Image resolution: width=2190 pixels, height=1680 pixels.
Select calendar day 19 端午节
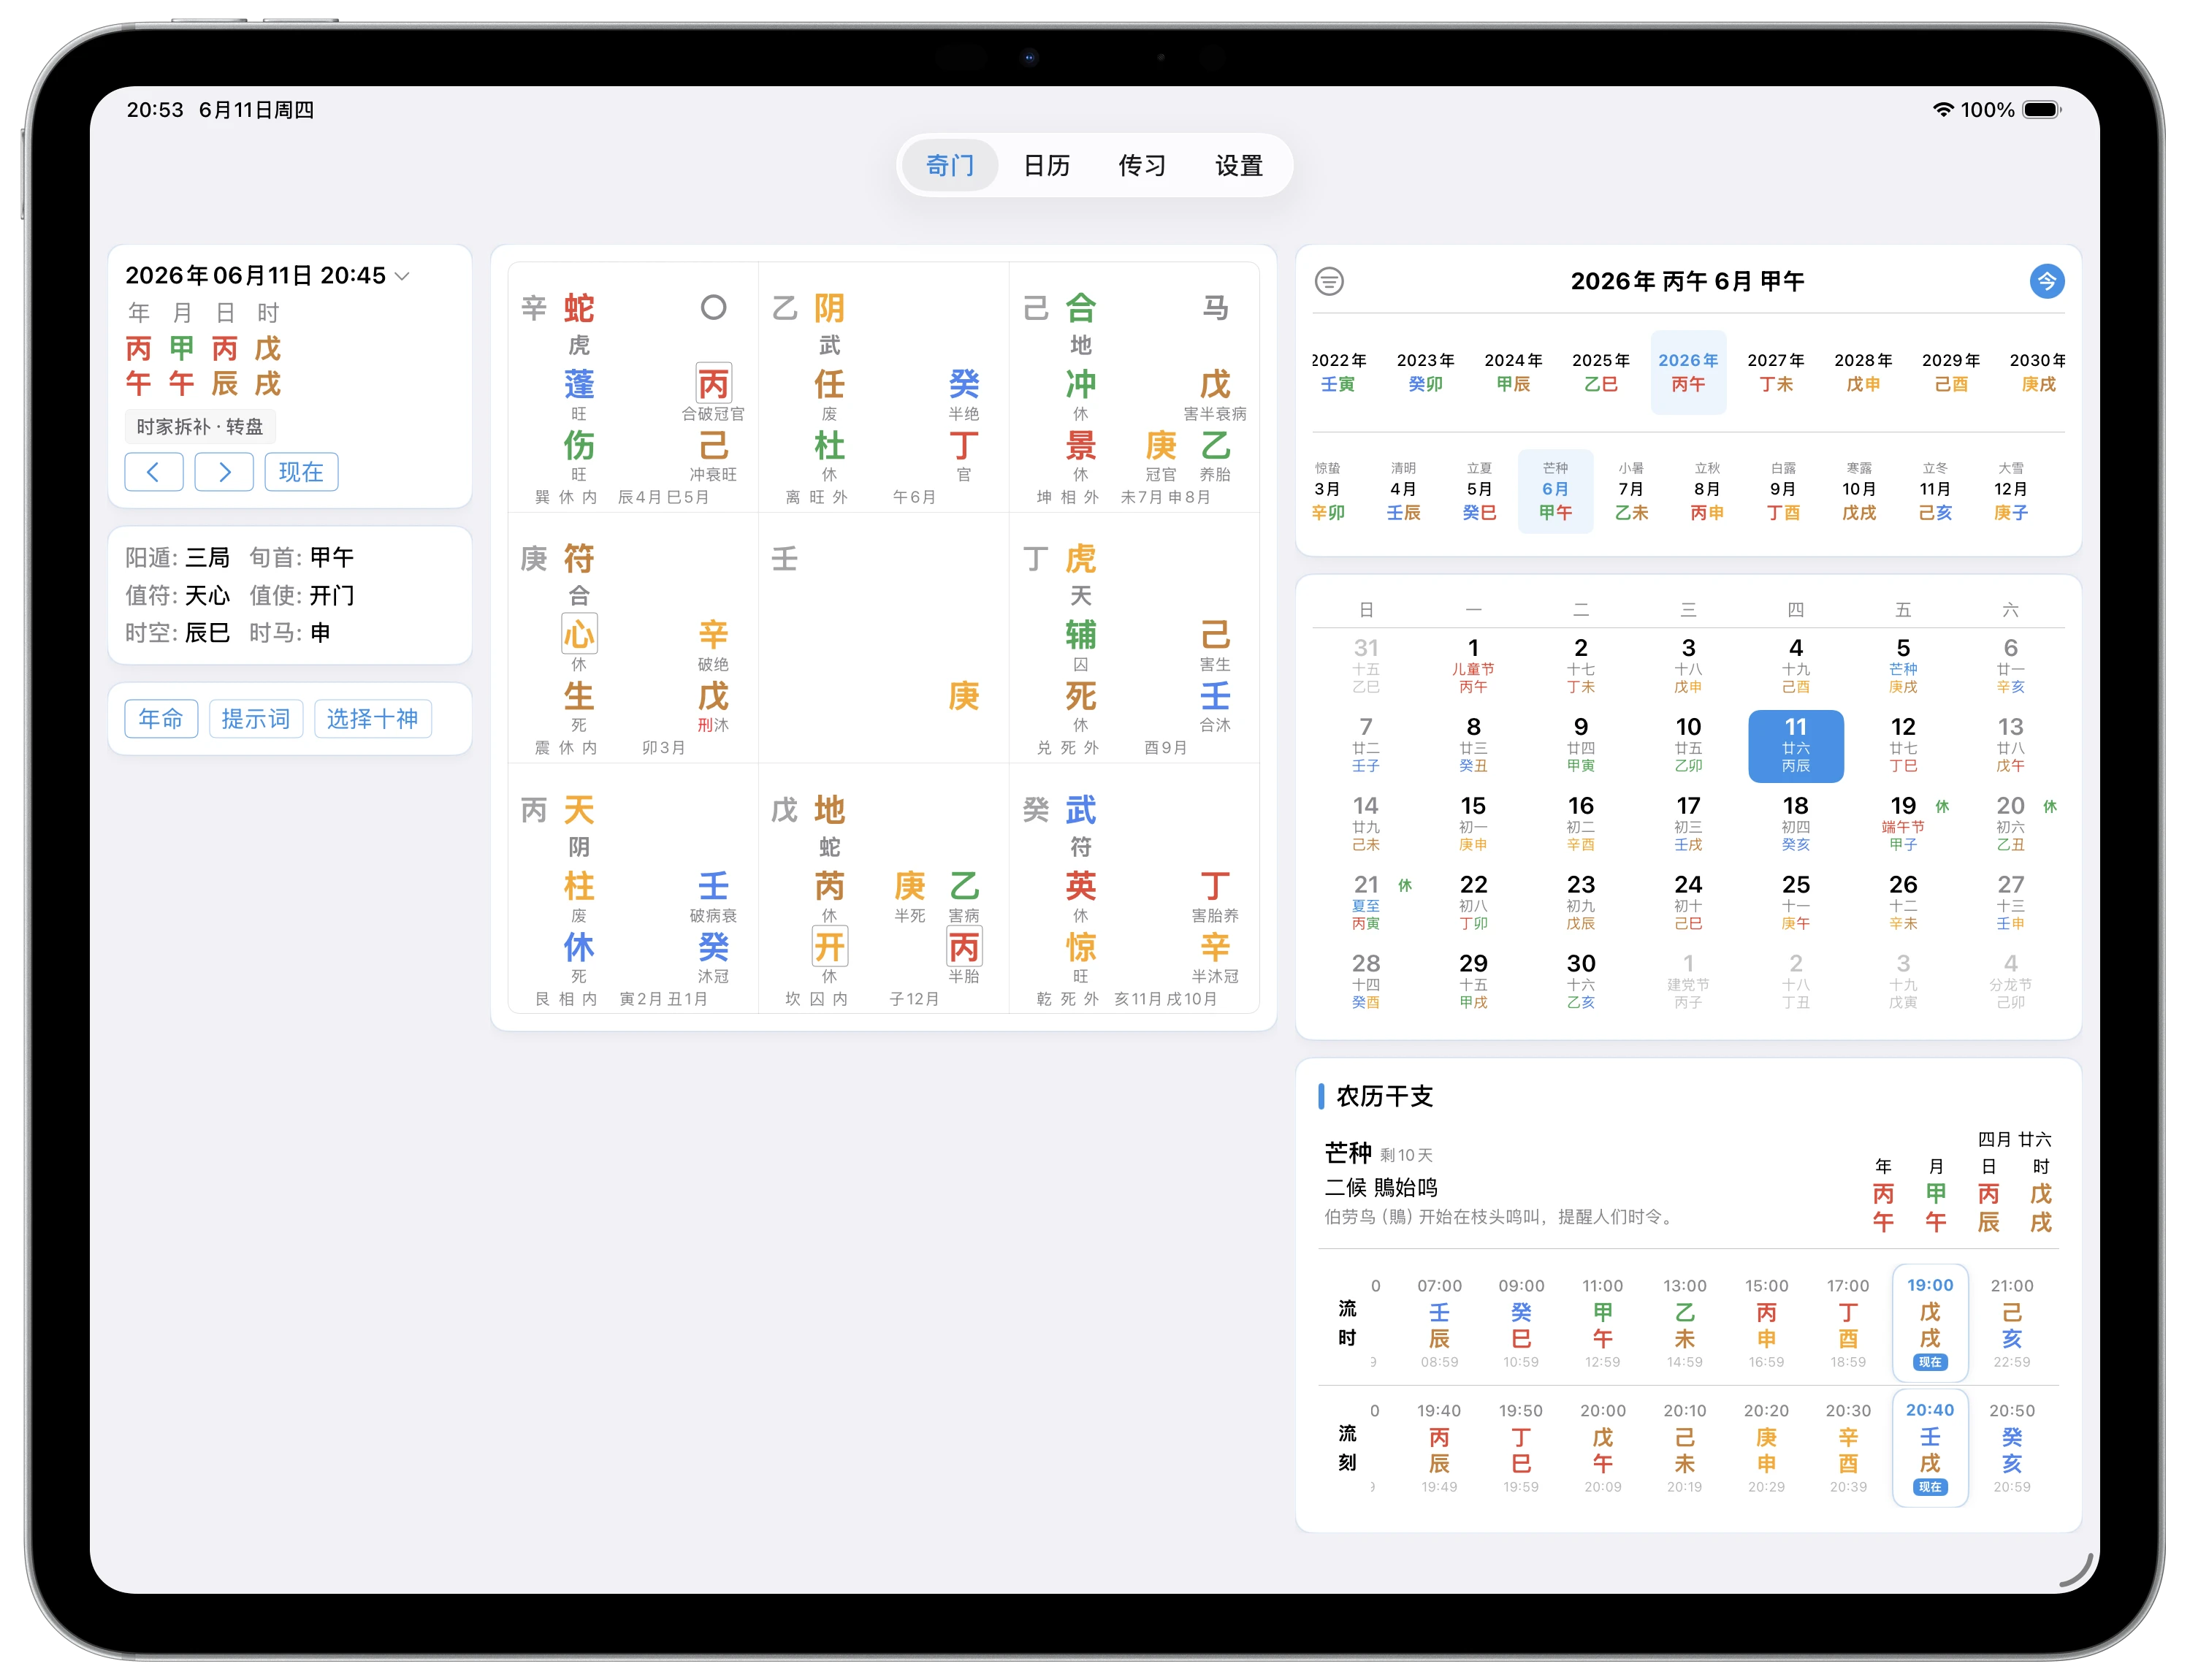[1903, 825]
